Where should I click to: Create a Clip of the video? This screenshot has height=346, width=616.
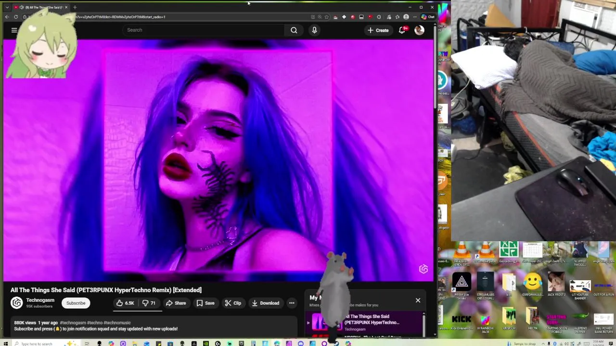233,303
